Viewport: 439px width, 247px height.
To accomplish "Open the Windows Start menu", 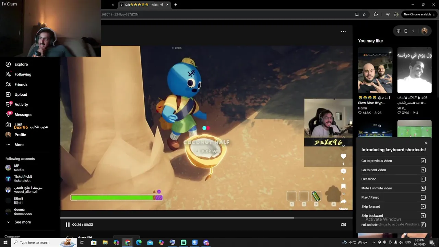I will [x=5, y=243].
